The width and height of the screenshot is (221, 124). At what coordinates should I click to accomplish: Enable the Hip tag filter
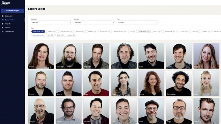click(50, 35)
